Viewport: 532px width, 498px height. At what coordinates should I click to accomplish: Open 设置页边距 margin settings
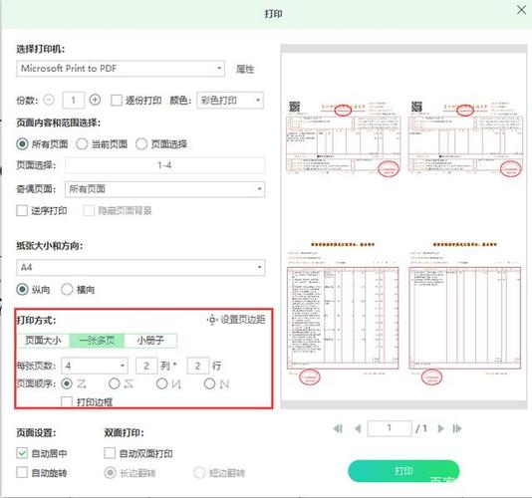click(x=236, y=320)
